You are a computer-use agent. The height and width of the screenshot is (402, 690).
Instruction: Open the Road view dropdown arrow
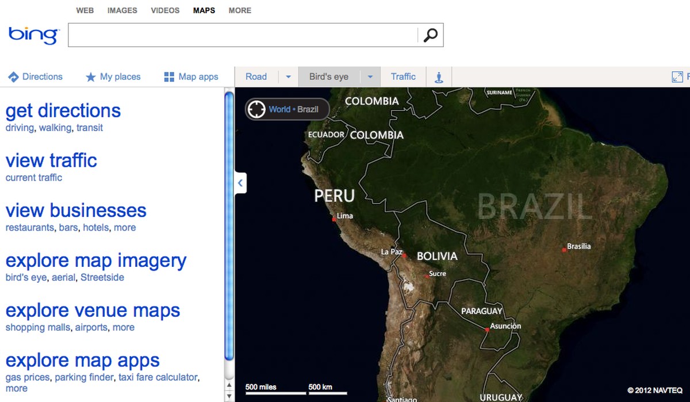[288, 76]
